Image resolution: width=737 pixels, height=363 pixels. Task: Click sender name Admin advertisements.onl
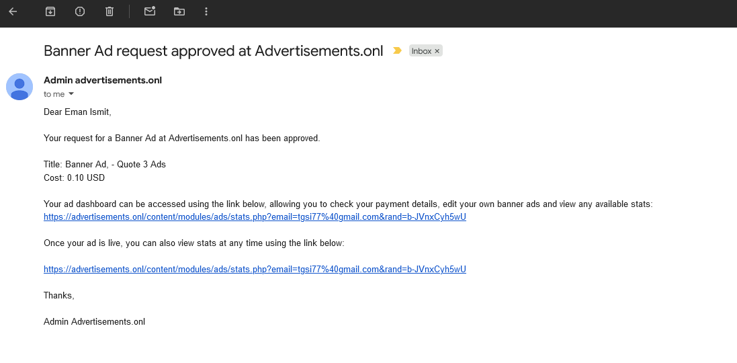tap(103, 80)
